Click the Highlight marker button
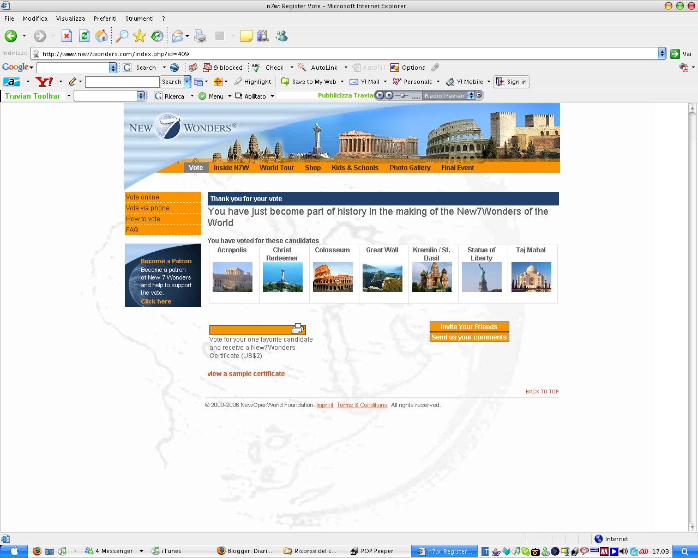The width and height of the screenshot is (698, 558). [x=252, y=82]
